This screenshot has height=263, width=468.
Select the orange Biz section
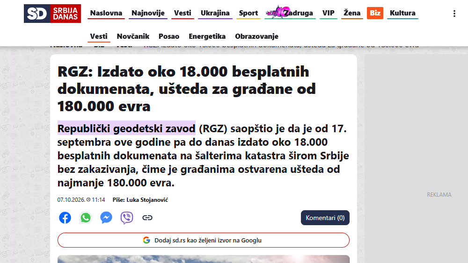click(375, 13)
